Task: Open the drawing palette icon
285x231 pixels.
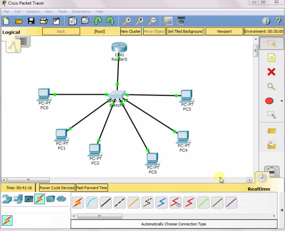Action: pos(168,21)
